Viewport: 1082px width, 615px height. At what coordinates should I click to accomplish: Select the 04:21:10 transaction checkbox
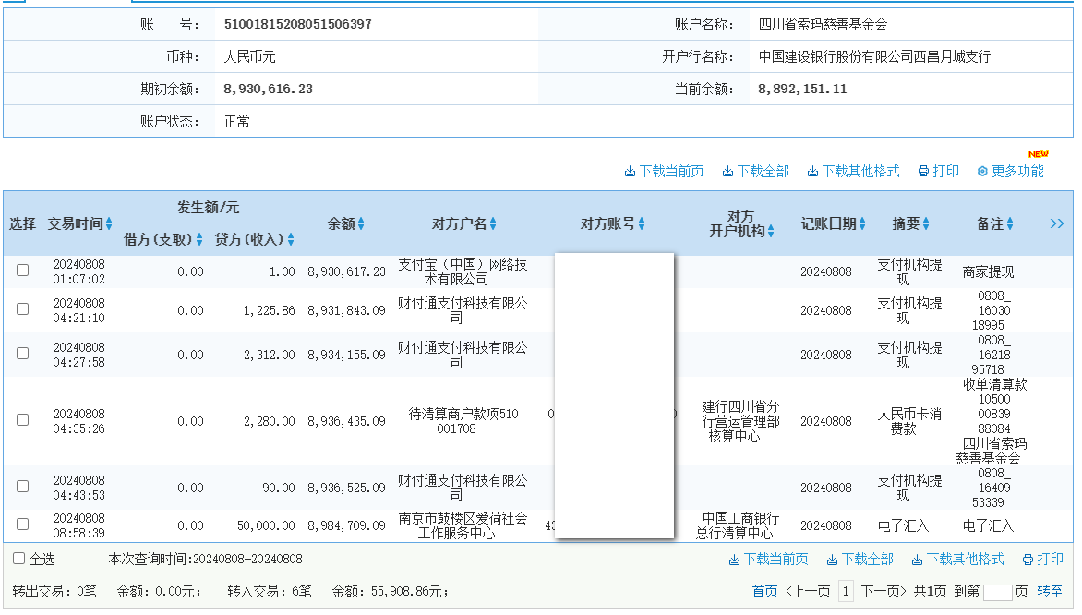(x=23, y=308)
